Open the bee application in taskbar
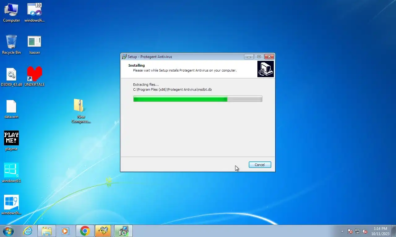The width and height of the screenshot is (396, 237). (103, 231)
